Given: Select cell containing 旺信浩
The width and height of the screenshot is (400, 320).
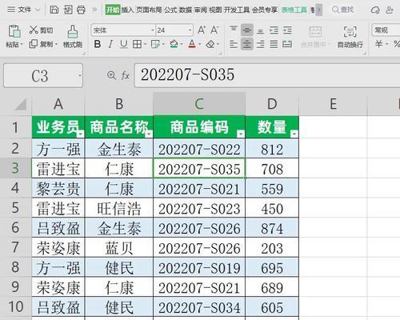Looking at the screenshot, I should click(x=119, y=208).
